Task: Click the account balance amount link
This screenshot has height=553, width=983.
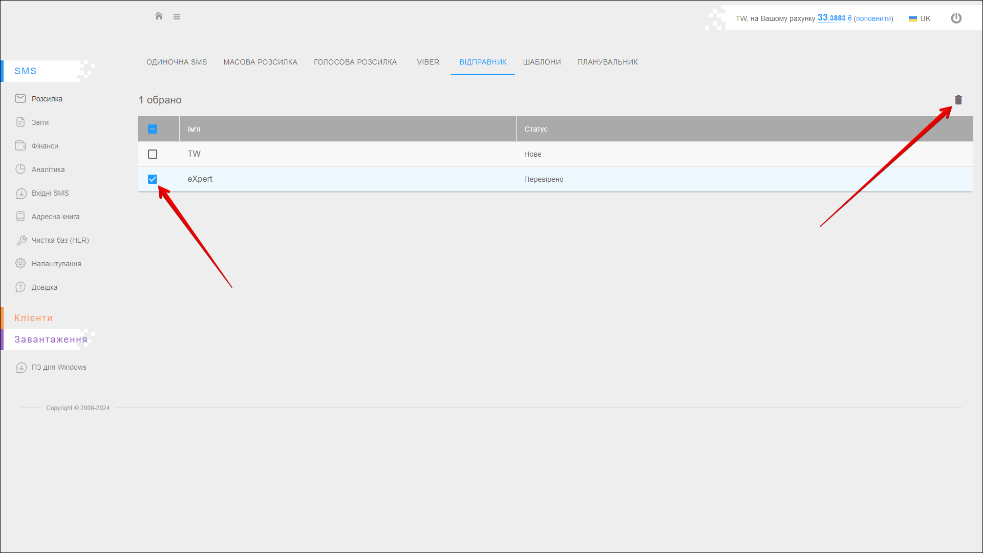Action: (834, 18)
